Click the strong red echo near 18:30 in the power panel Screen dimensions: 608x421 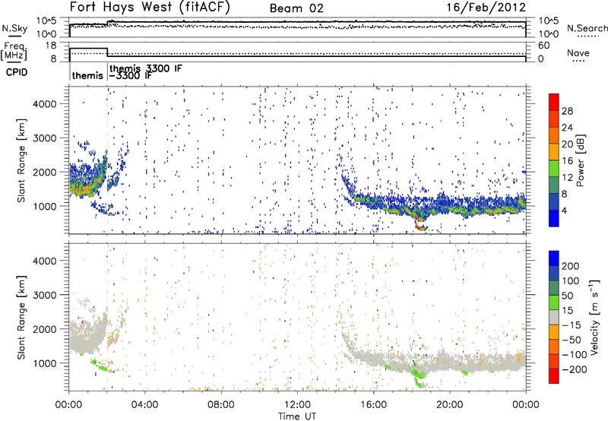click(420, 226)
